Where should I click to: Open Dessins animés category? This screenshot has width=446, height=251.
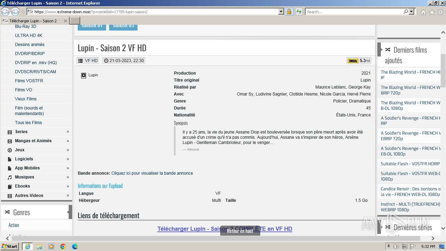[x=30, y=45]
